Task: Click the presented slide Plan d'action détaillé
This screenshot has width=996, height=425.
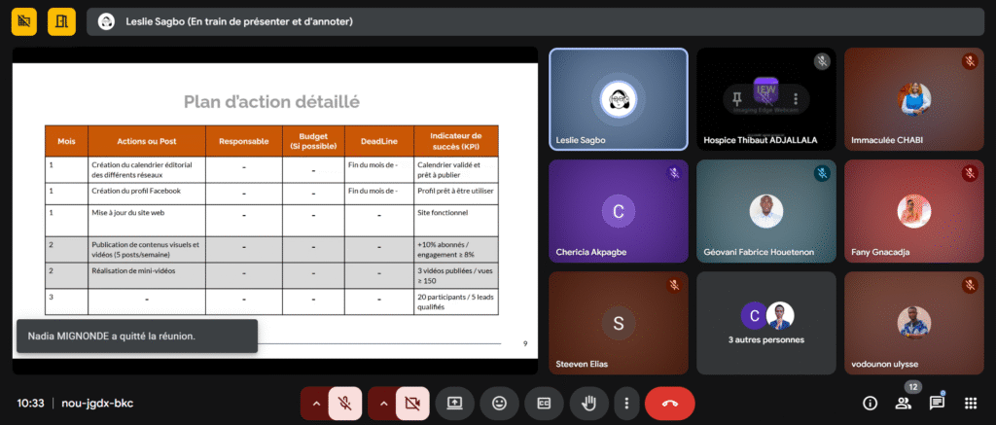Action: tap(274, 209)
